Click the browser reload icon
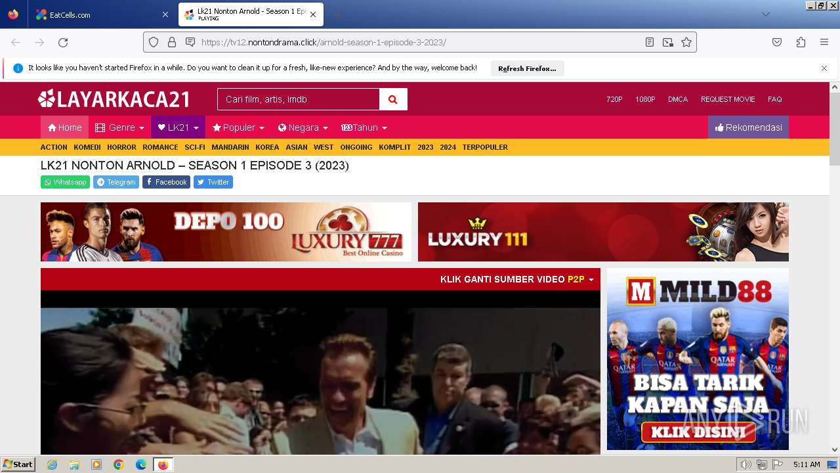The height and width of the screenshot is (473, 840). (x=63, y=42)
